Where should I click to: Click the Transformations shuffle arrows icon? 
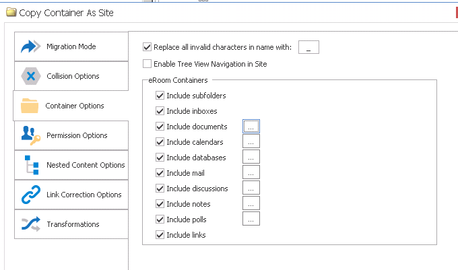31,224
